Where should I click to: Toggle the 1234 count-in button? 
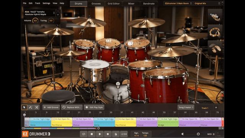(x=124, y=134)
